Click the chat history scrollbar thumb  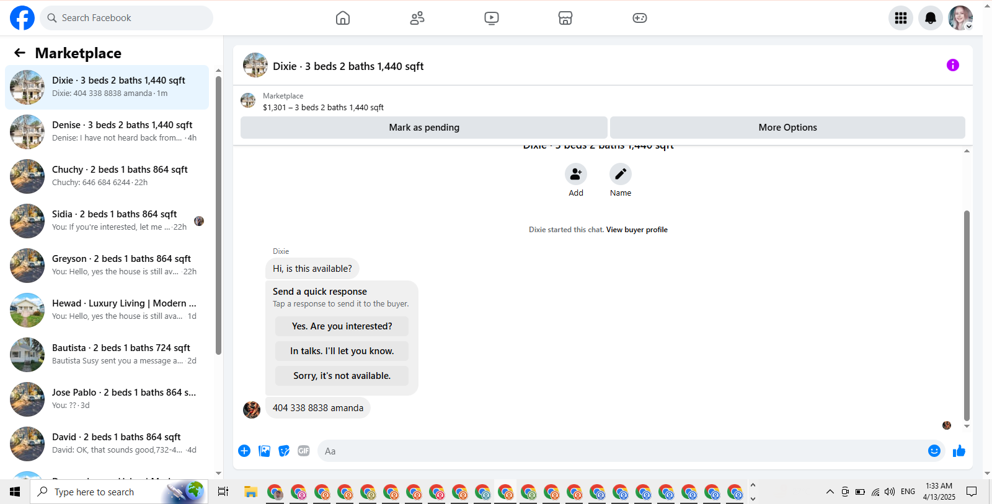pos(967,316)
